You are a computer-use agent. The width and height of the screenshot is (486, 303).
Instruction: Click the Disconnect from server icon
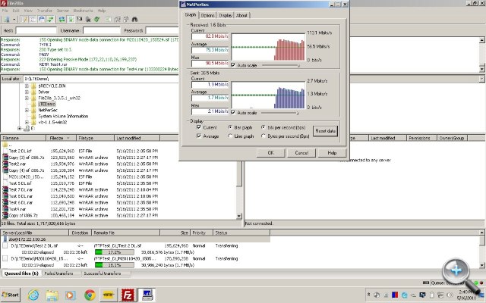88,19
